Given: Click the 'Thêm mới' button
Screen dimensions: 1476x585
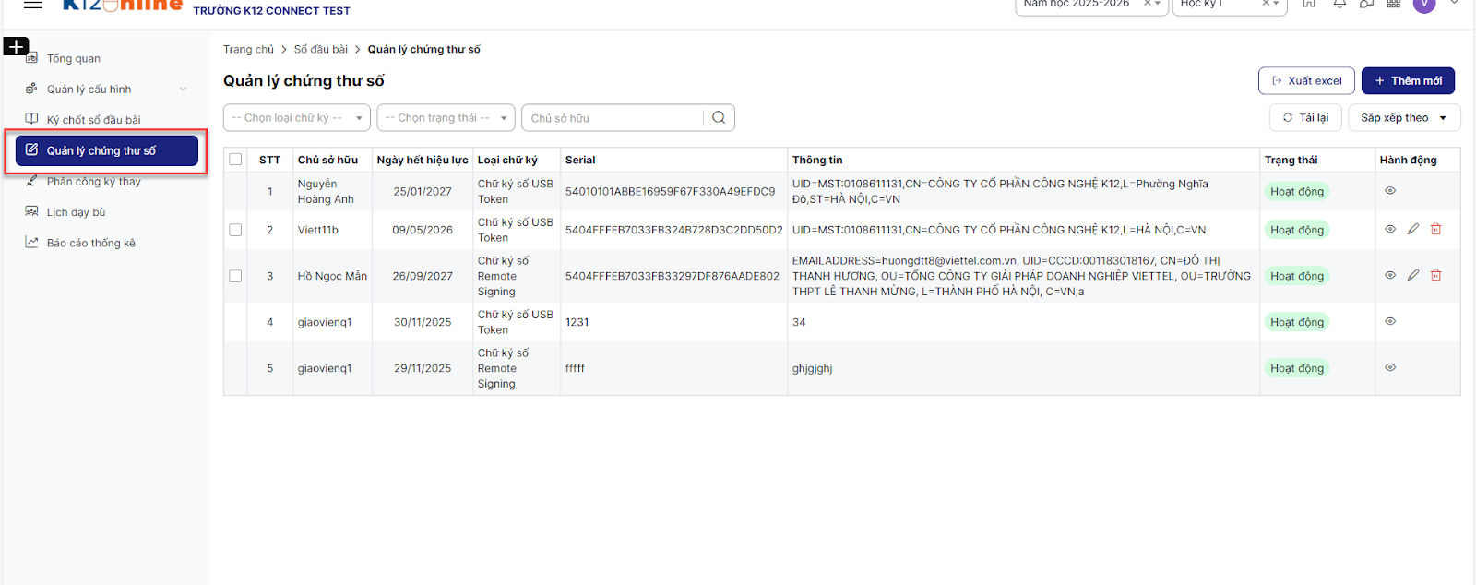Looking at the screenshot, I should coord(1408,81).
